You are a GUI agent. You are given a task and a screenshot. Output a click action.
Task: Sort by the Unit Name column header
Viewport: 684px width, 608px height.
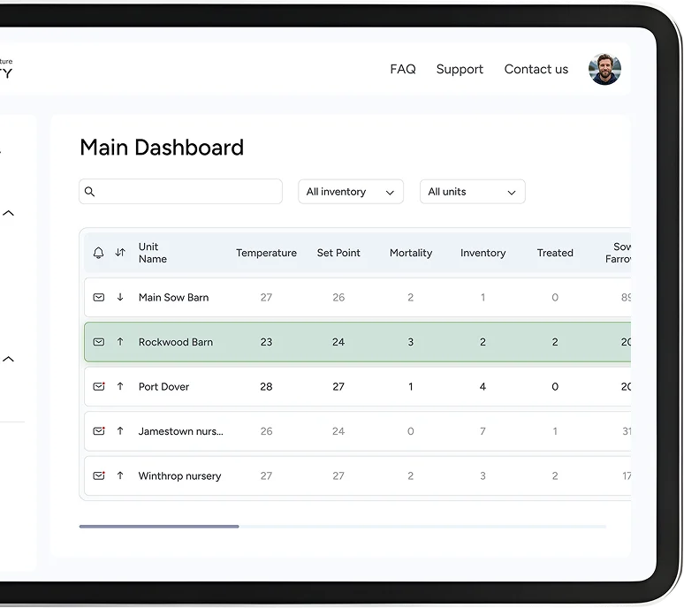[152, 253]
